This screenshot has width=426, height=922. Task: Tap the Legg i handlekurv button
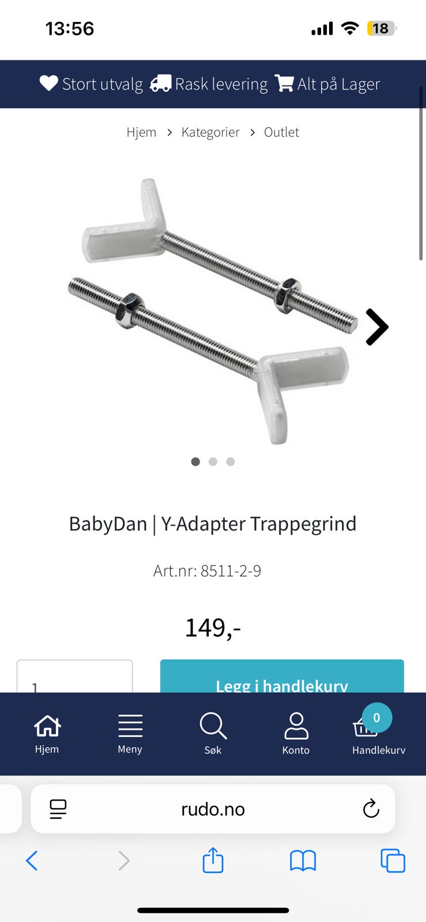pos(282,677)
